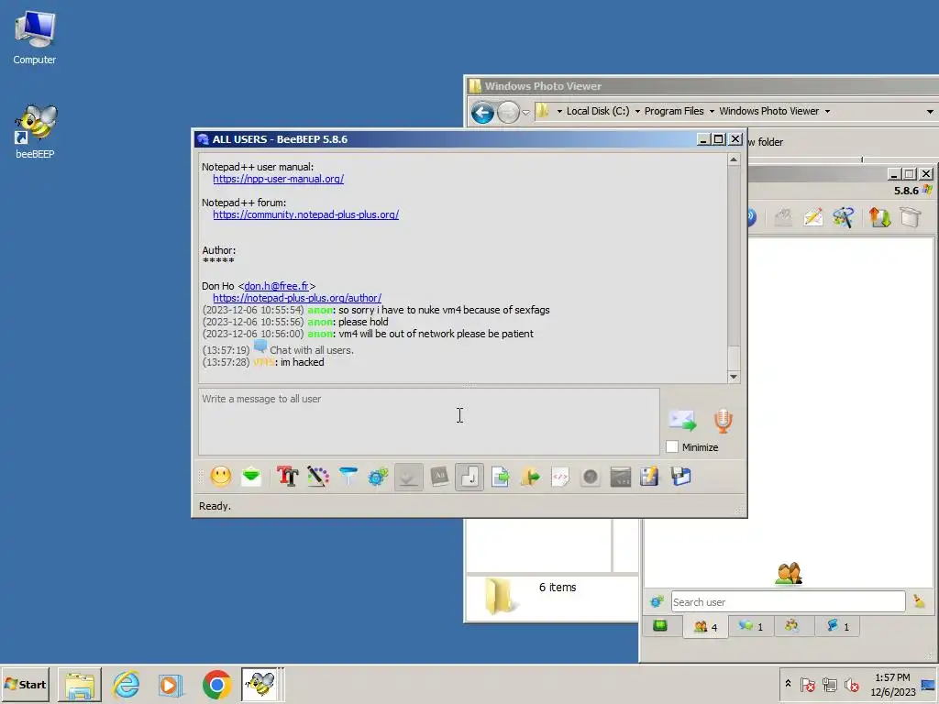Open the blue gear message settings
The height and width of the screenshot is (704, 939).
[x=378, y=477]
